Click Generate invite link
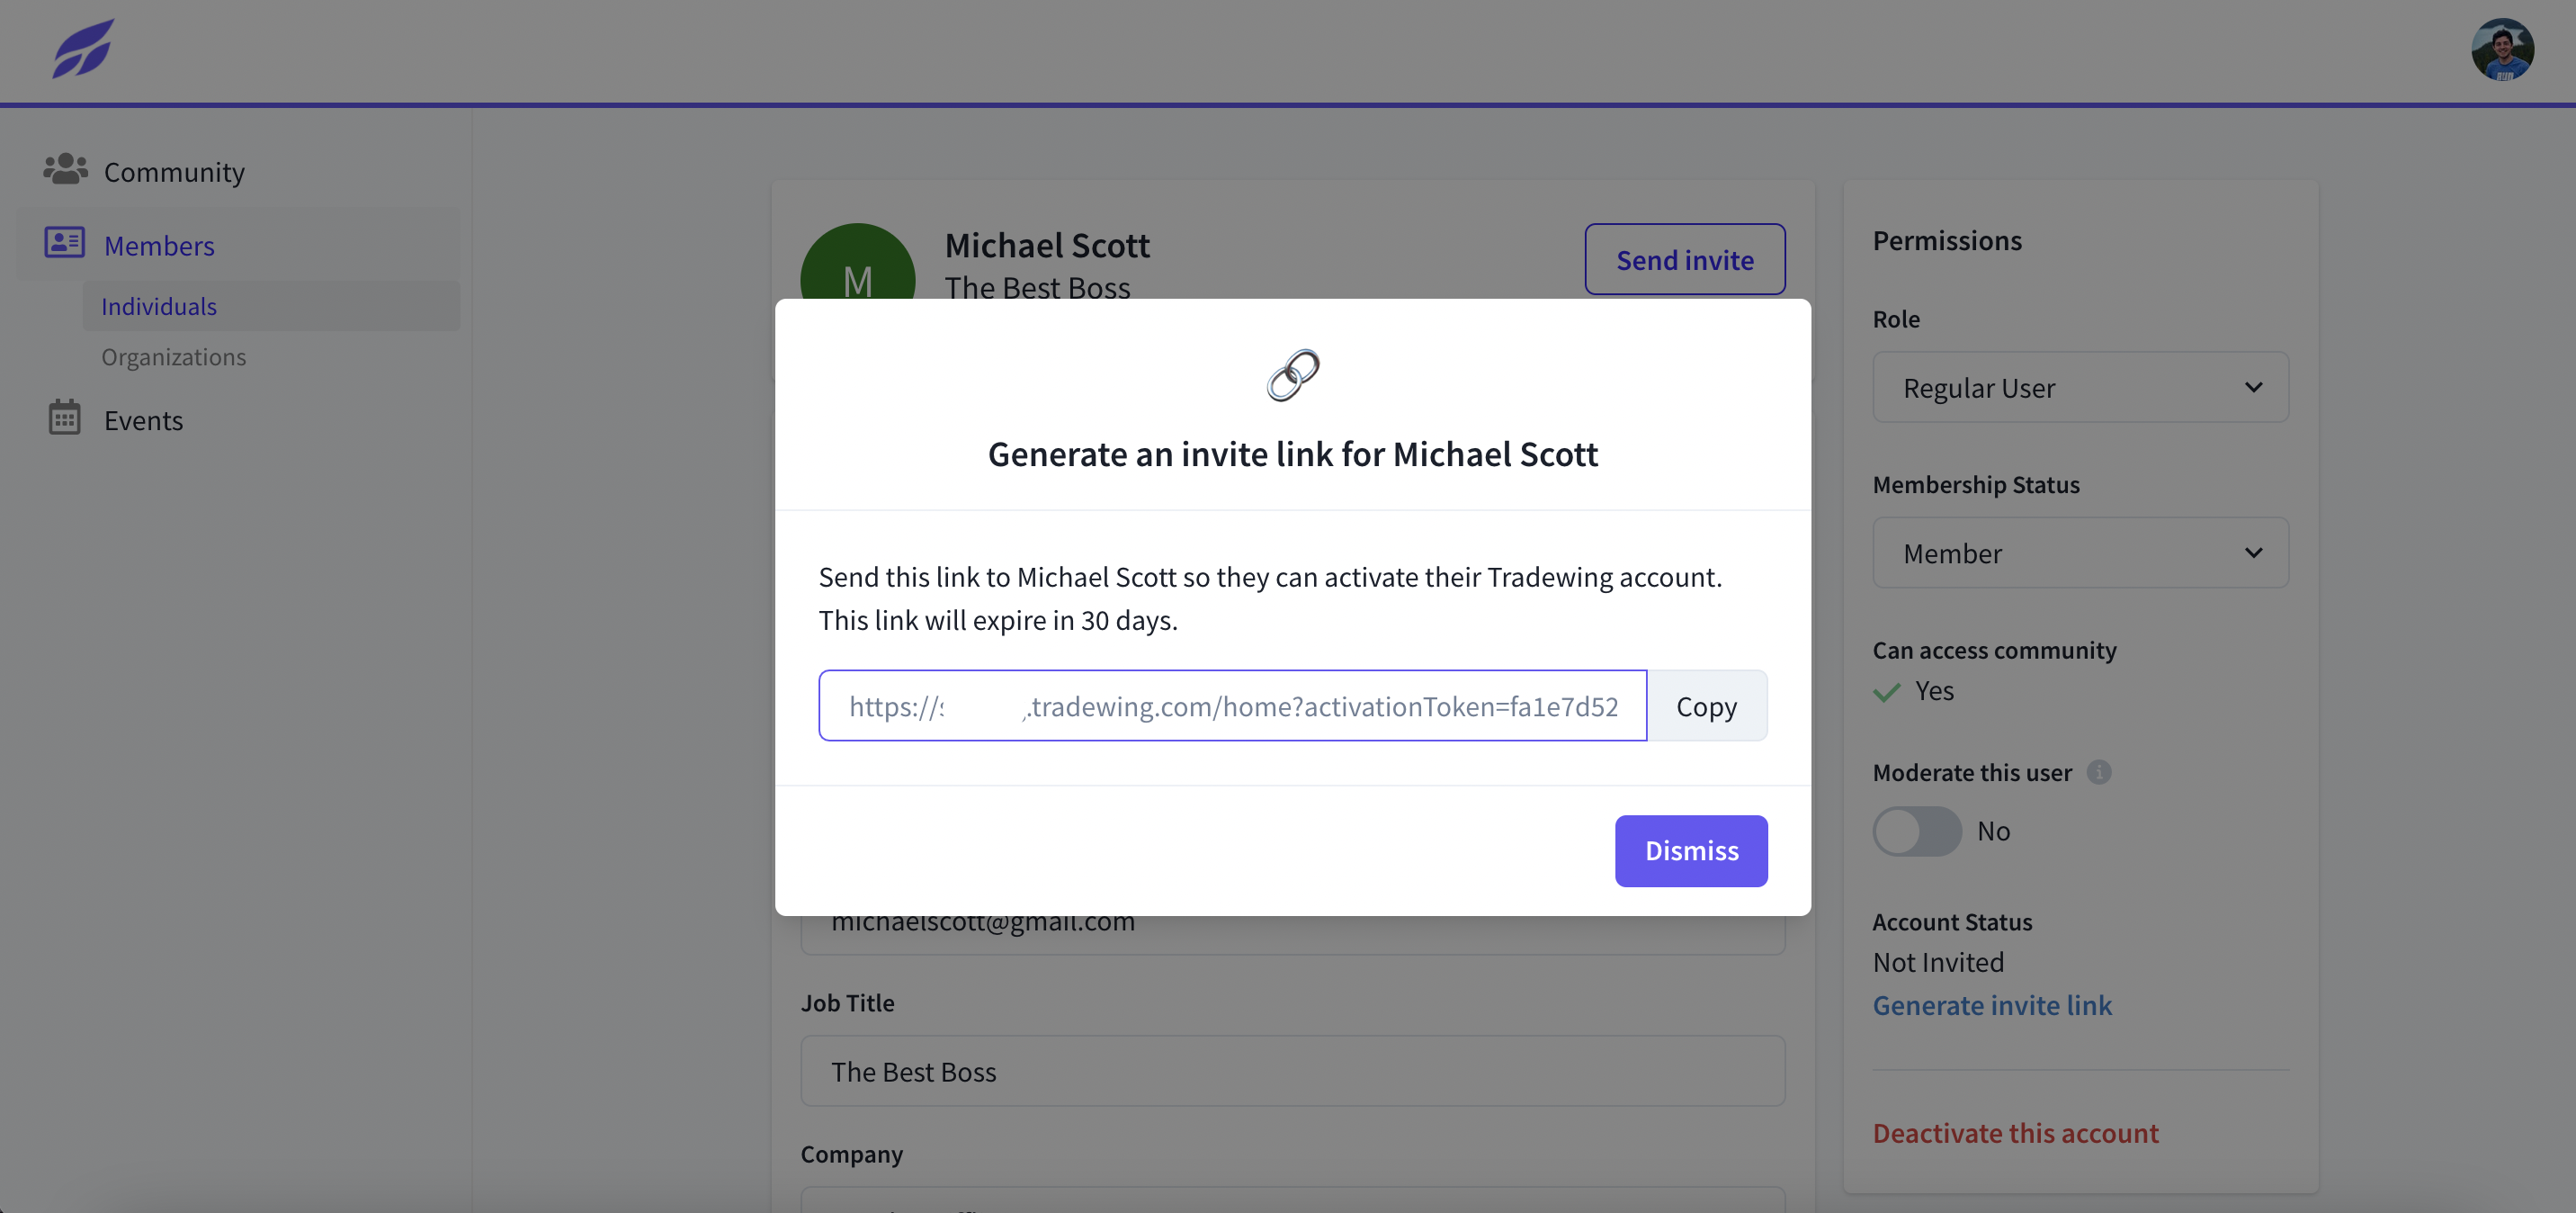2576x1213 pixels. [1992, 1005]
